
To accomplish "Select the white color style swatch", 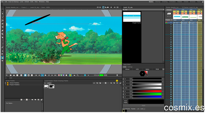I will [x=46, y=86].
